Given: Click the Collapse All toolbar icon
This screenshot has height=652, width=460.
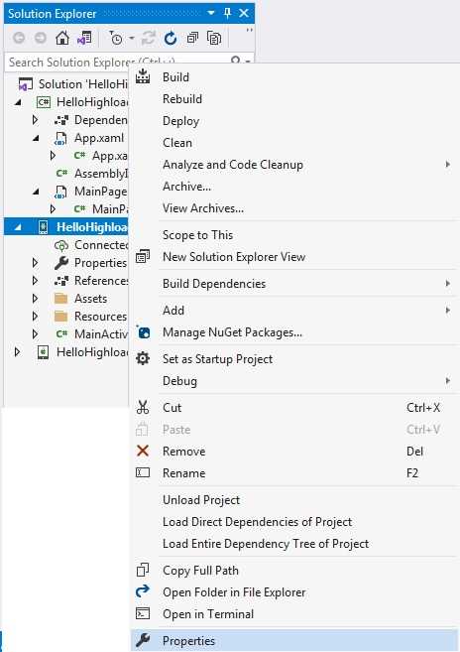Looking at the screenshot, I should (x=192, y=39).
